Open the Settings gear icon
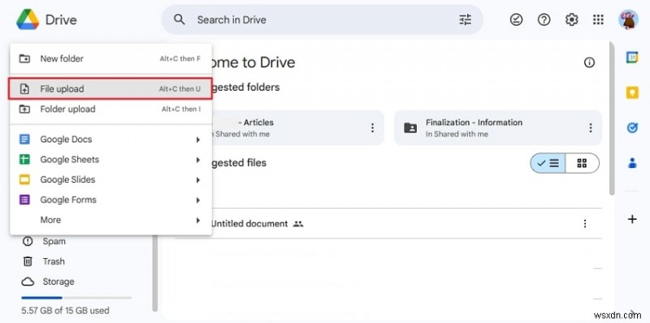Image resolution: width=650 pixels, height=323 pixels. [572, 19]
